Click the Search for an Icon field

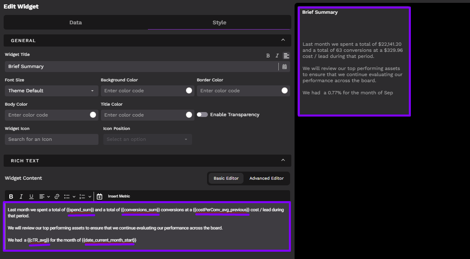(x=51, y=139)
